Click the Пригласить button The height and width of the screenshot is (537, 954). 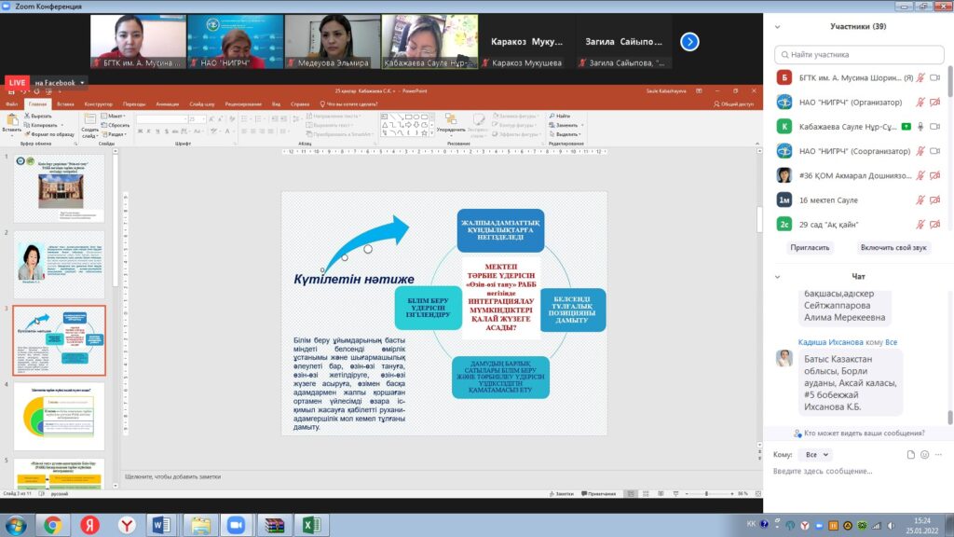pyautogui.click(x=810, y=248)
